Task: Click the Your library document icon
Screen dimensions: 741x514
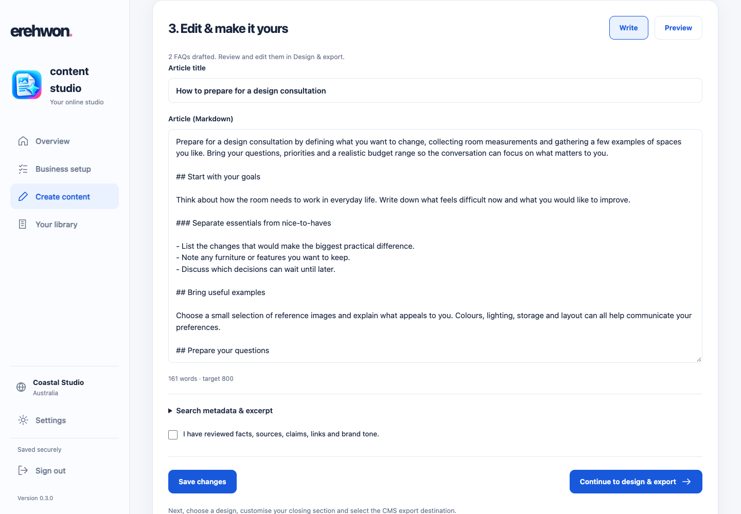Action: [x=23, y=225]
